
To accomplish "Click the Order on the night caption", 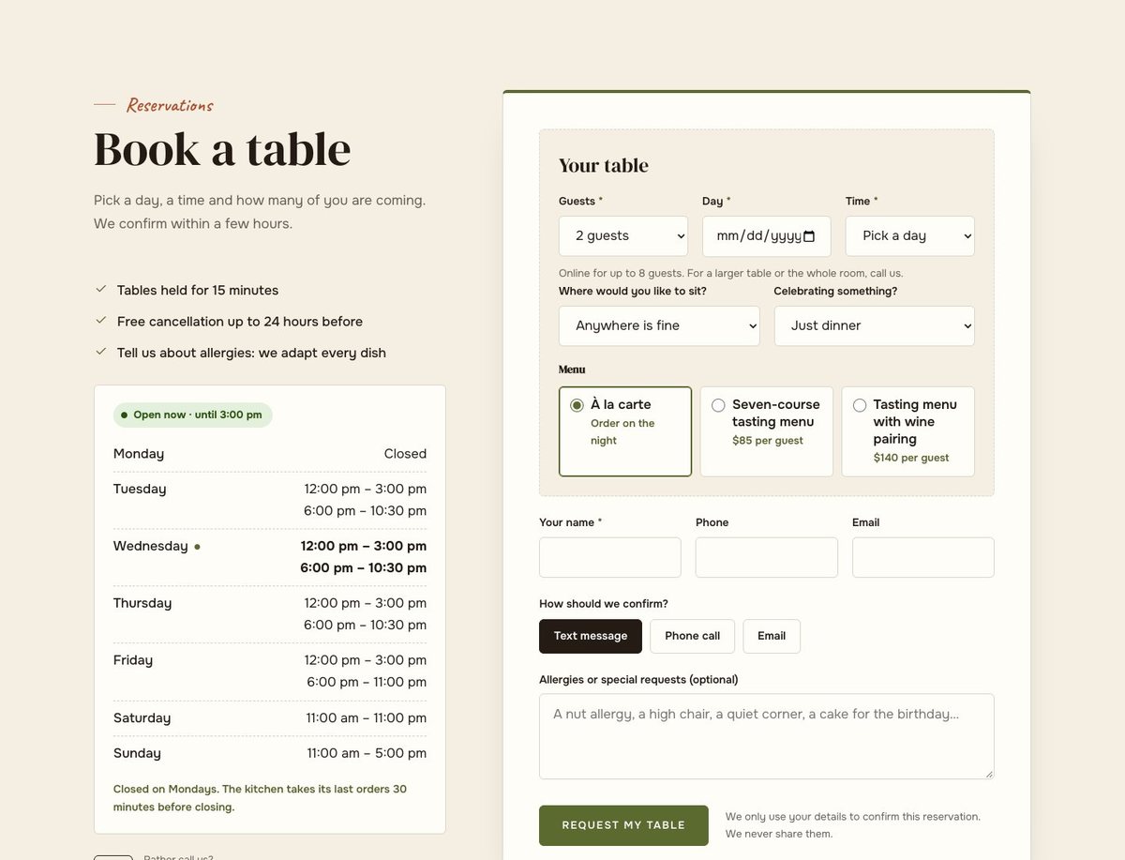I will [x=622, y=431].
